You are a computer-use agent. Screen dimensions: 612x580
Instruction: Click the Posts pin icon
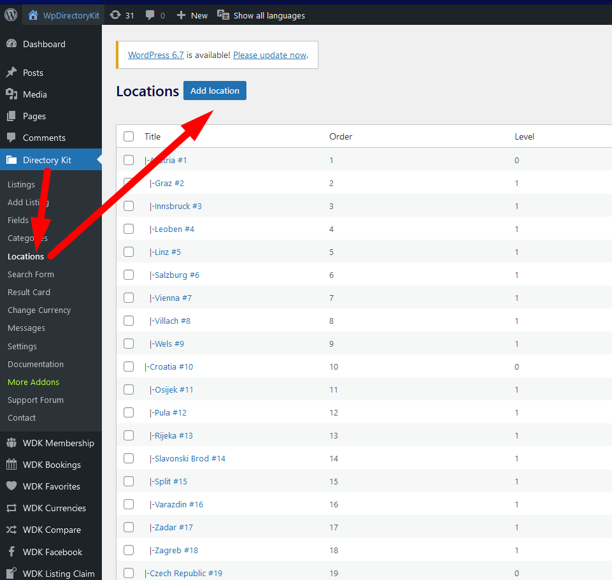11,72
